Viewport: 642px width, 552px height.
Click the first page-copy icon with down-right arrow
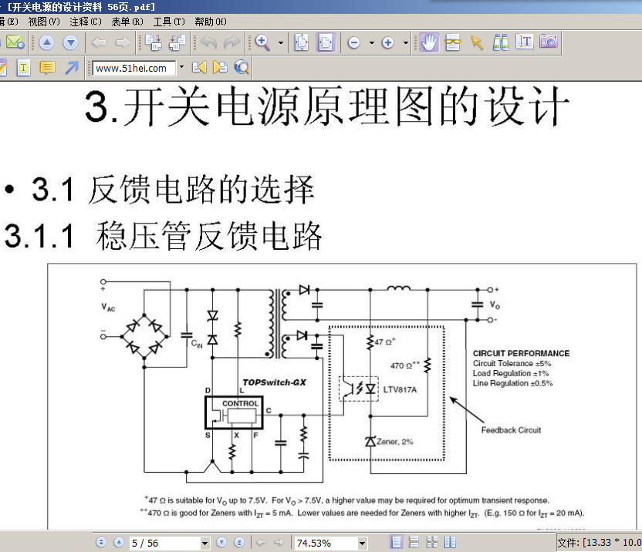click(154, 42)
